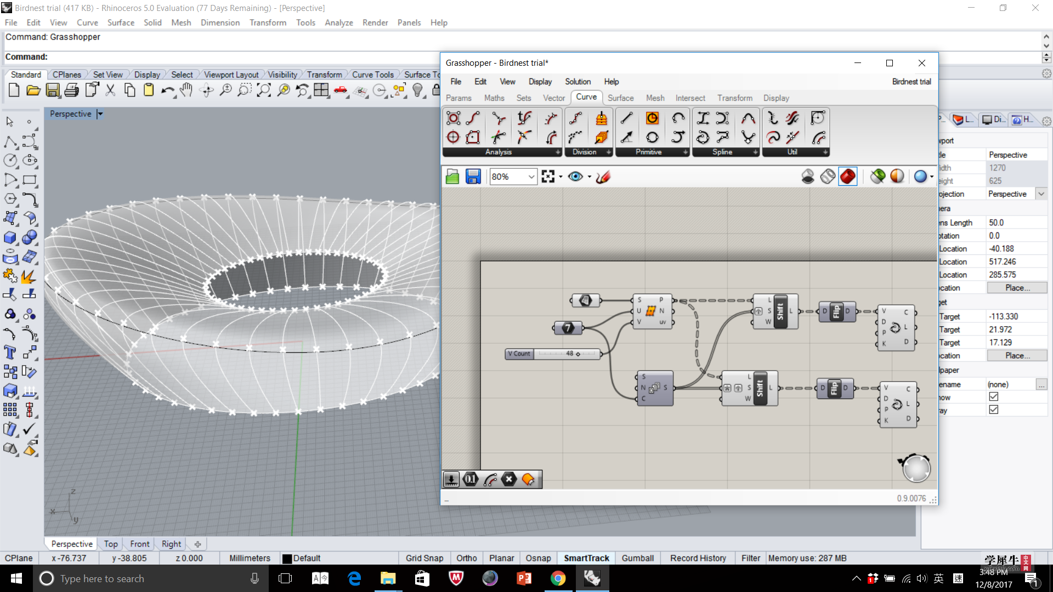Open the Grasshopper zoom percentage dropdown
The width and height of the screenshot is (1053, 592).
point(531,177)
